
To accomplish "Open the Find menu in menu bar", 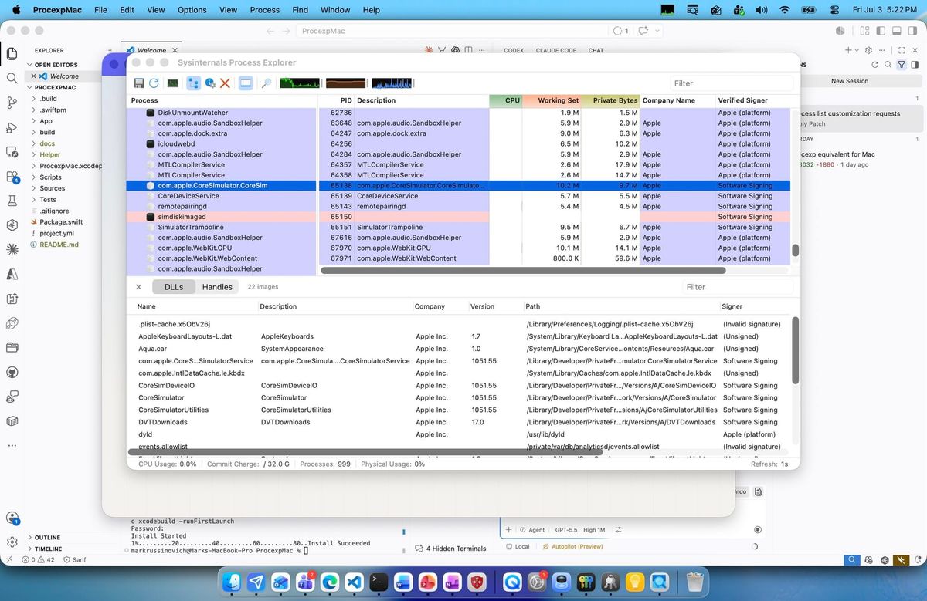I will coord(301,10).
